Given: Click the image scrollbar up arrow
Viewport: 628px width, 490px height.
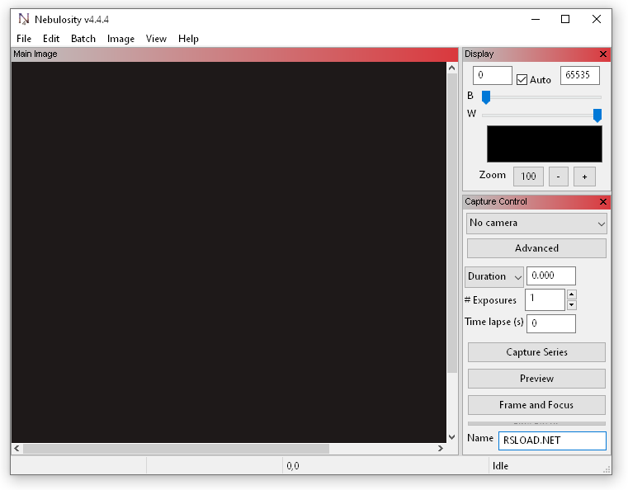Looking at the screenshot, I should 451,68.
